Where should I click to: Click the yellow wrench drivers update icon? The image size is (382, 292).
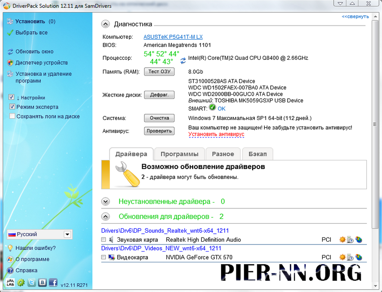pos(127,174)
